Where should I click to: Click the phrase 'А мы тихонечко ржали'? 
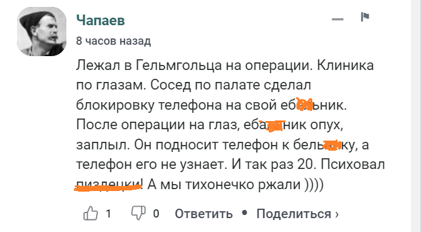(x=224, y=185)
